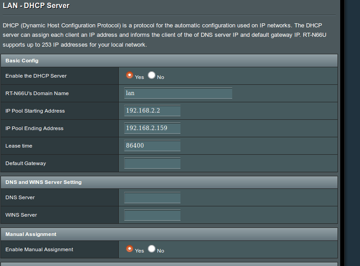Select Yes for Enable the DHCP Server
This screenshot has width=360, height=266.
click(130, 75)
